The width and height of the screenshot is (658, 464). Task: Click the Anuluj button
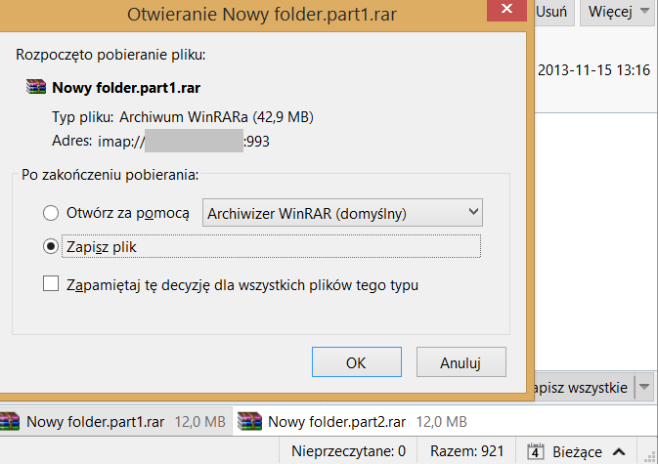click(x=461, y=362)
